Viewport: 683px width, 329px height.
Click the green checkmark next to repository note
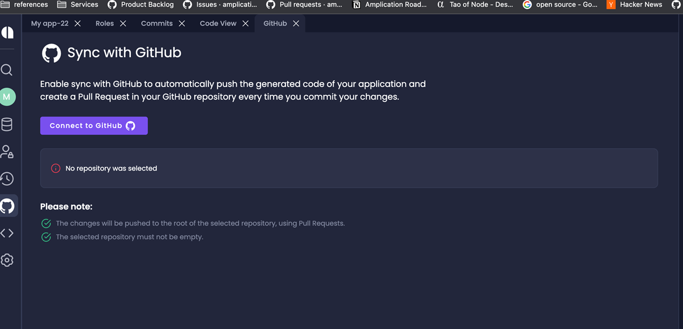coord(46,223)
